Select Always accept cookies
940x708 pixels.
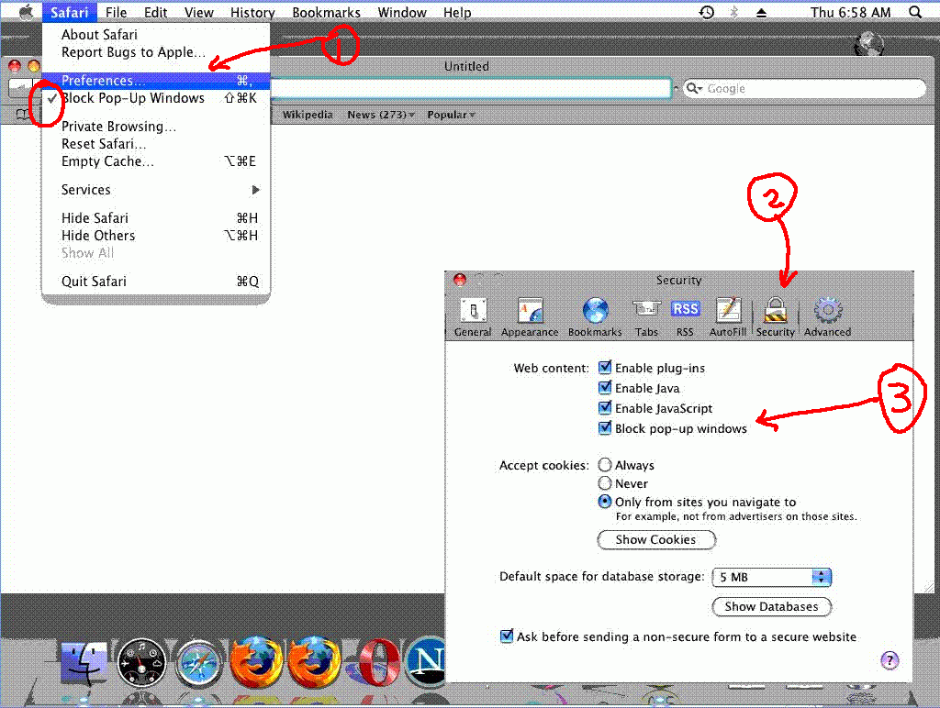tap(605, 465)
